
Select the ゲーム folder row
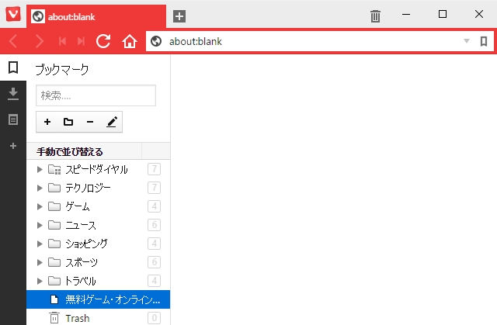(99, 206)
